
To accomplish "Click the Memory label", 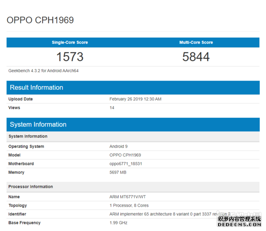I will (x=16, y=173).
